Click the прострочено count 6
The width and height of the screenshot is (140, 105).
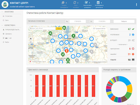[130, 49]
